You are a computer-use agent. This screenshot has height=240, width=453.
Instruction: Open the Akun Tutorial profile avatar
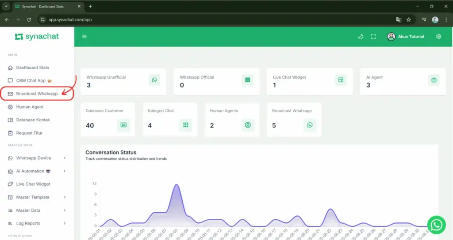tap(391, 37)
